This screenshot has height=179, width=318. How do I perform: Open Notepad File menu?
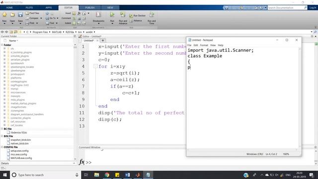(x=189, y=45)
